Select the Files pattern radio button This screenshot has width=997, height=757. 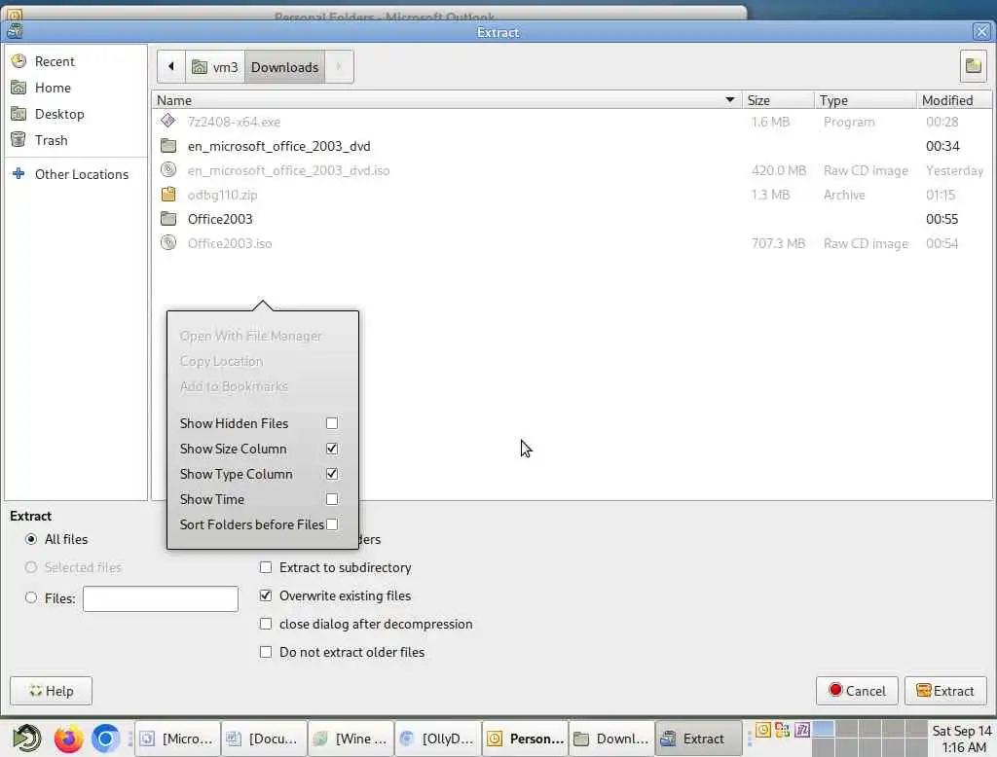click(30, 598)
